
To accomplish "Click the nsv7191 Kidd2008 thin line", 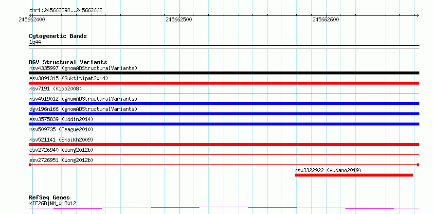I will [x=224, y=93].
